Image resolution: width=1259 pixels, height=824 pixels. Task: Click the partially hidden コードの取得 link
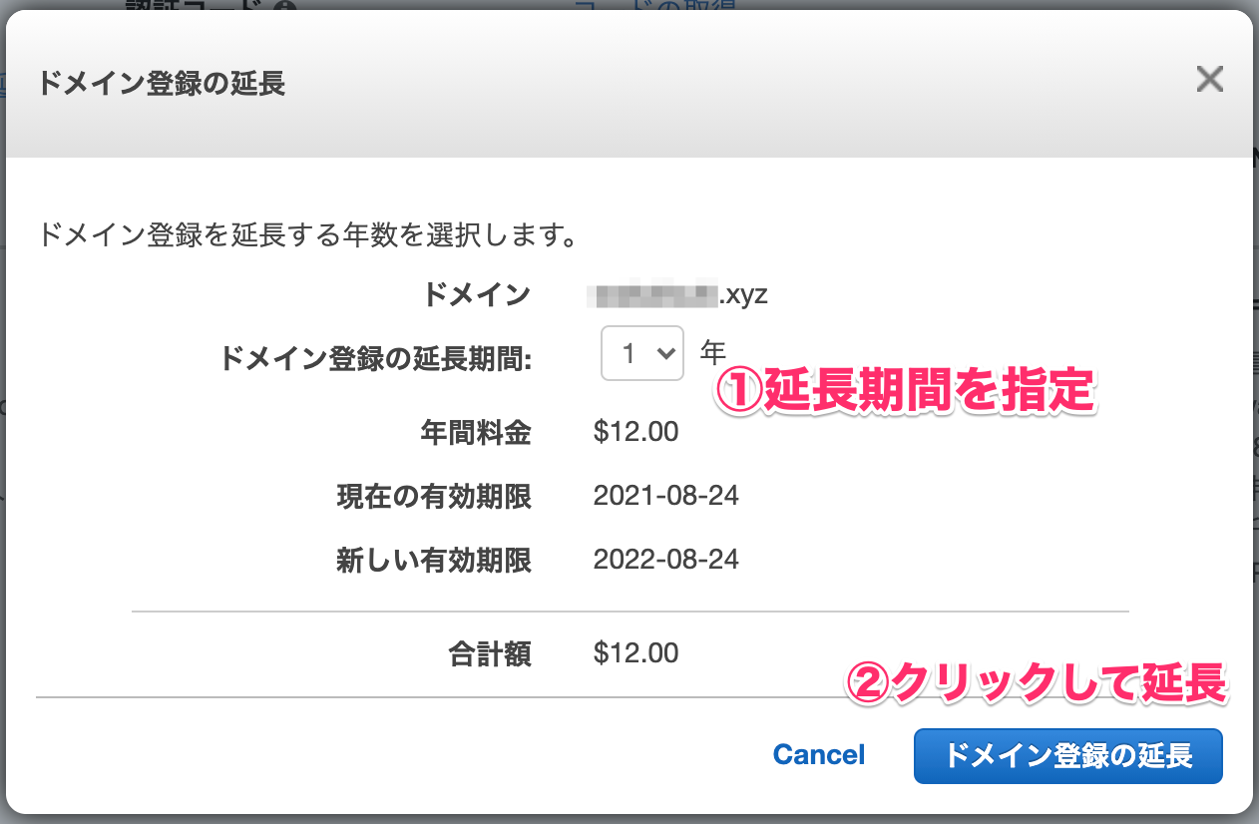654,5
